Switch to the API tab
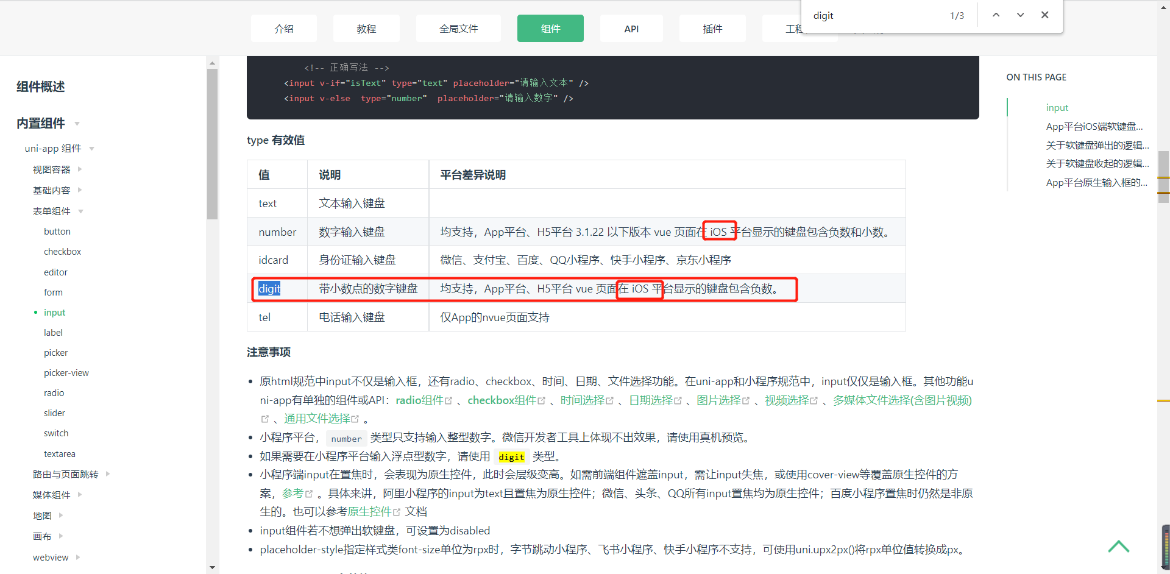 click(631, 28)
